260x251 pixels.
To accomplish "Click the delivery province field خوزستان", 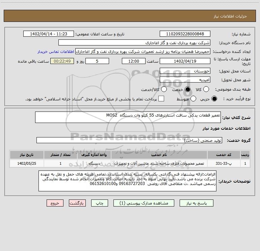I will 185,71.
